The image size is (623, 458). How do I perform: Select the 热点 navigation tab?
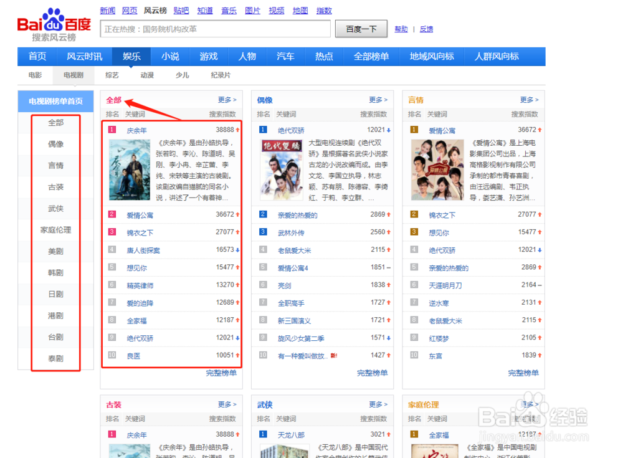pyautogui.click(x=324, y=57)
